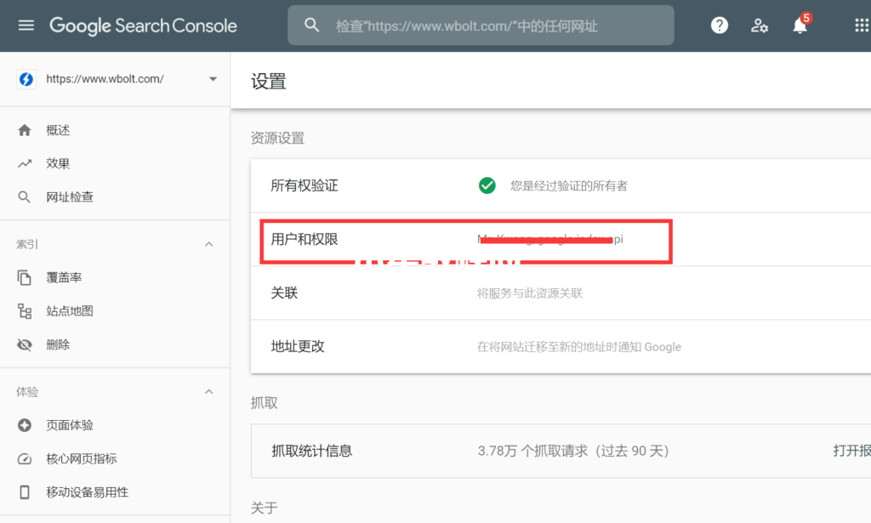Open the help question mark icon

coord(720,25)
